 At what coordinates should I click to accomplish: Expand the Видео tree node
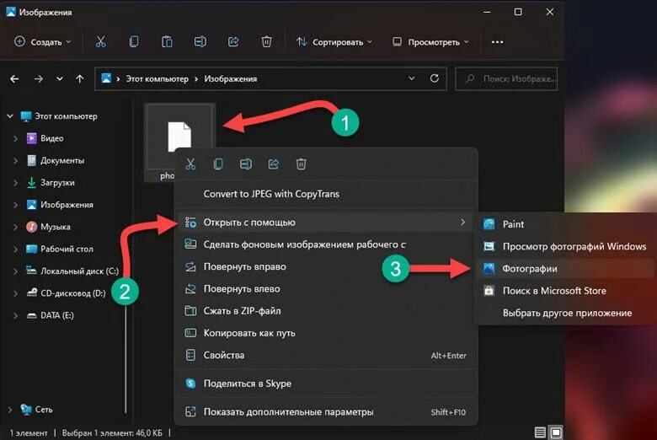[x=15, y=138]
